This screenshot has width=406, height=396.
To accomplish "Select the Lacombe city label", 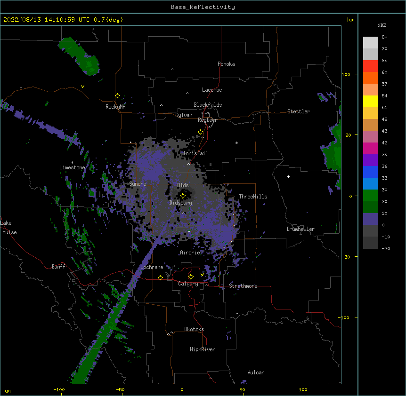I will (x=212, y=90).
